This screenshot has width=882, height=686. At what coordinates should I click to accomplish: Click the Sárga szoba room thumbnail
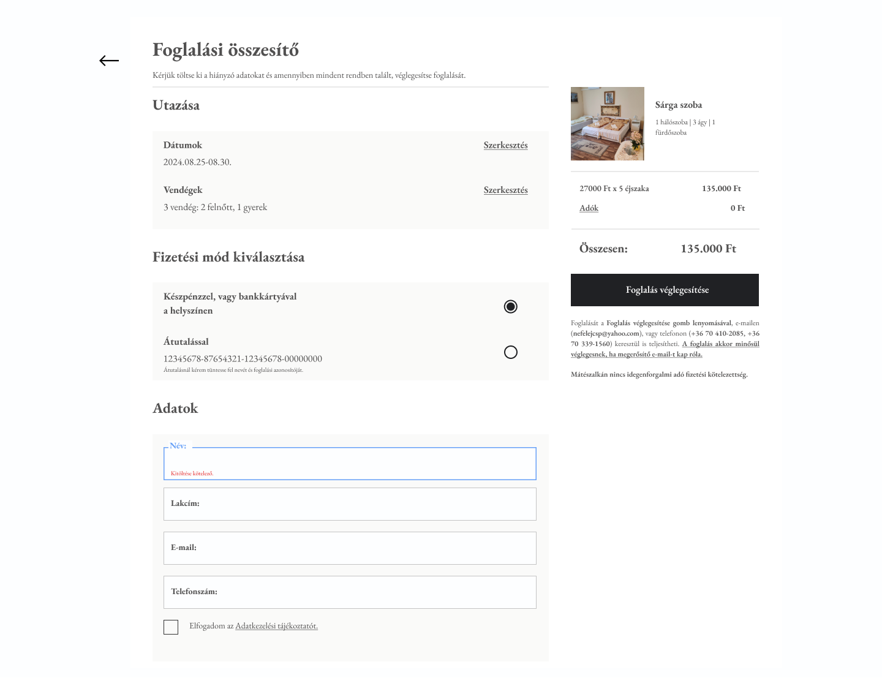pos(607,124)
